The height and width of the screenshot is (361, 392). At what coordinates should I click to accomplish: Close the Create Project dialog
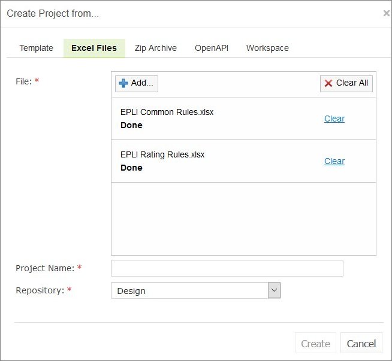click(x=386, y=13)
